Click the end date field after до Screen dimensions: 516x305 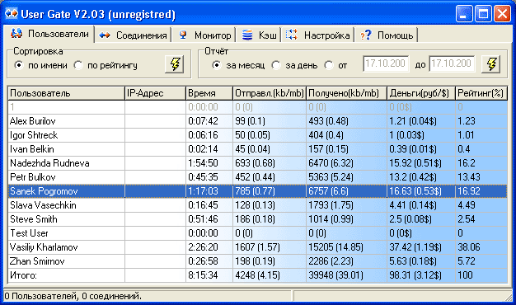click(452, 63)
